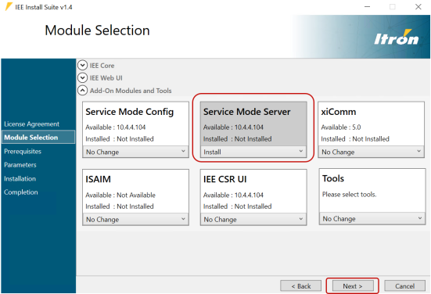This screenshot has height=294, width=431.
Task: Click the ISAIM module title
Action: click(x=98, y=179)
